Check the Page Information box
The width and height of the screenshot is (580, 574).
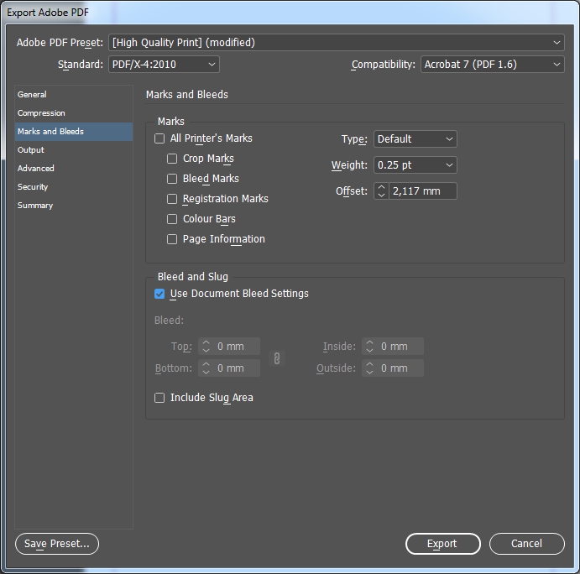point(172,239)
